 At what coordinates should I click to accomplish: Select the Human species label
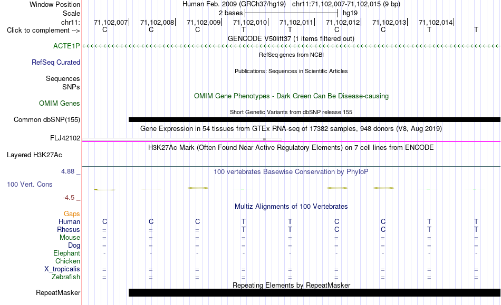tap(69, 221)
